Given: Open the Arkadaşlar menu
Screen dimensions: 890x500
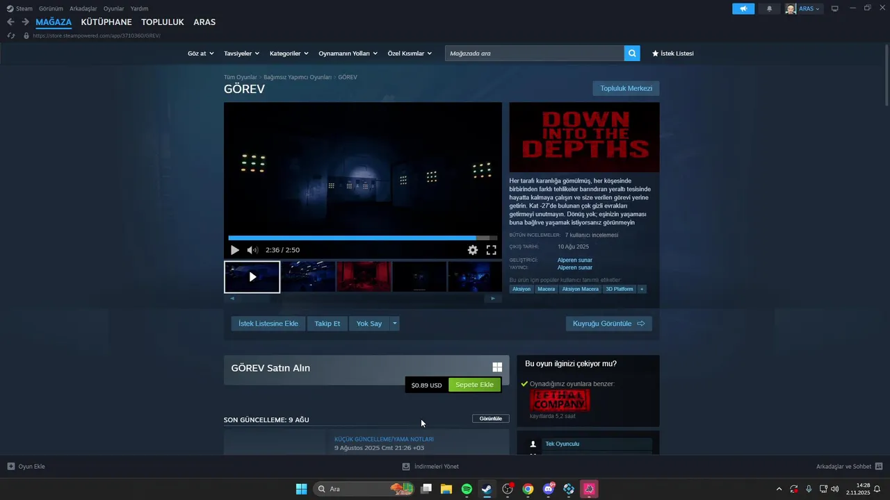Looking at the screenshot, I should tap(83, 9).
